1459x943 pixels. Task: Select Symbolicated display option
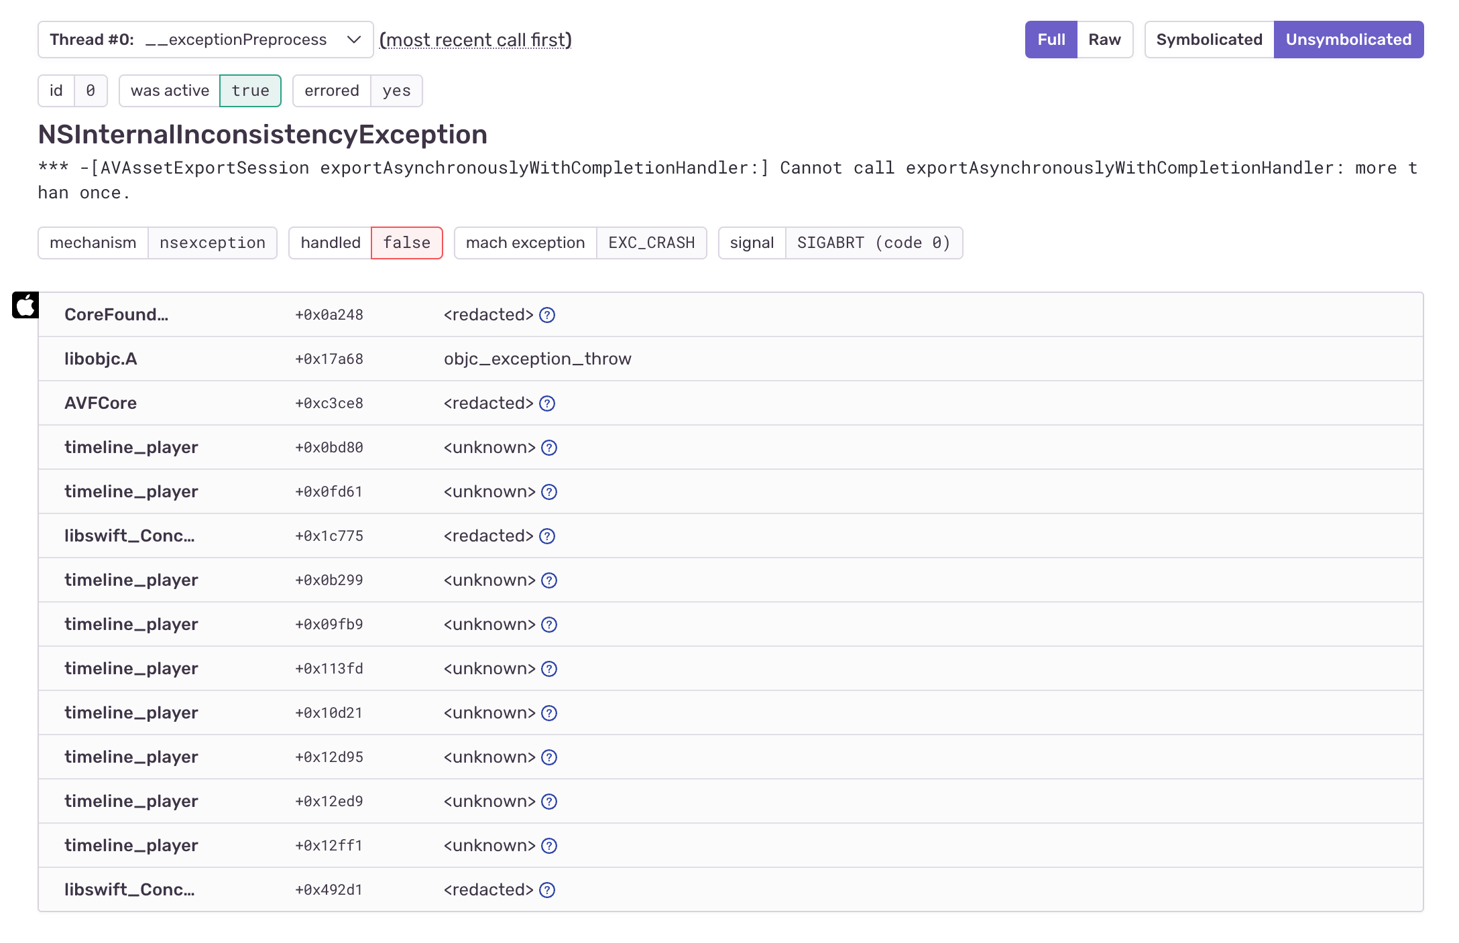tap(1209, 40)
